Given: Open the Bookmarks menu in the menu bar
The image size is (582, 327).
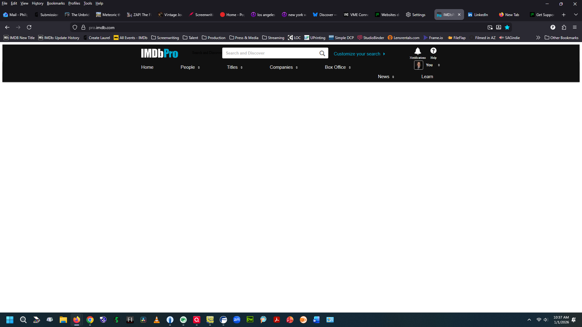Looking at the screenshot, I should point(56,3).
